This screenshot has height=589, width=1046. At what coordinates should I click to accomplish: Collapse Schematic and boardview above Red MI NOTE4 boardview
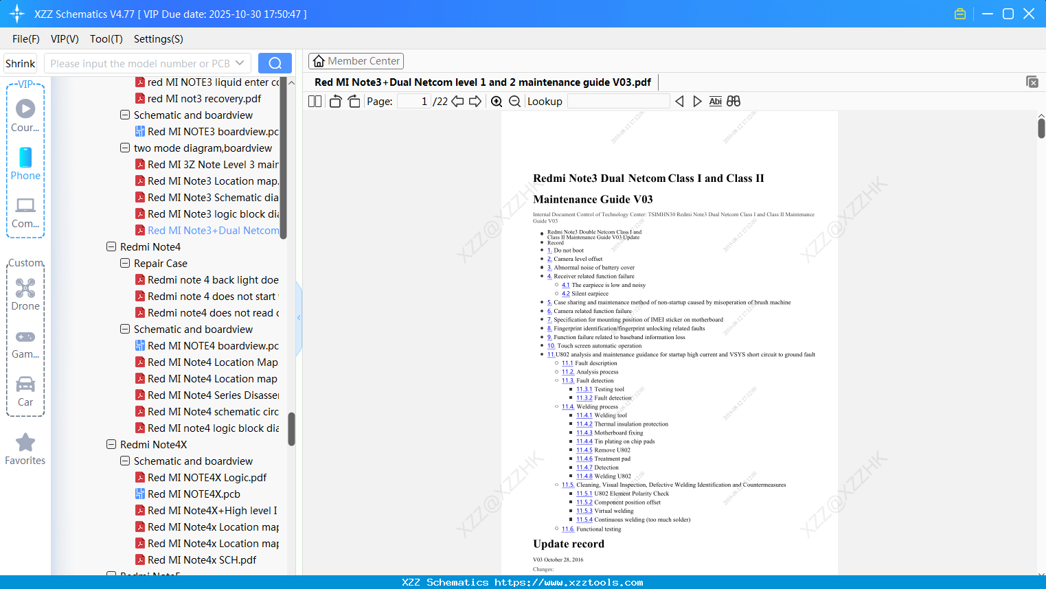click(x=125, y=329)
